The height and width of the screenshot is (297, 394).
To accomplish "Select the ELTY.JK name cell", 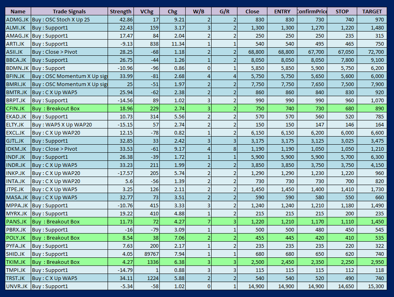I will point(18,124).
